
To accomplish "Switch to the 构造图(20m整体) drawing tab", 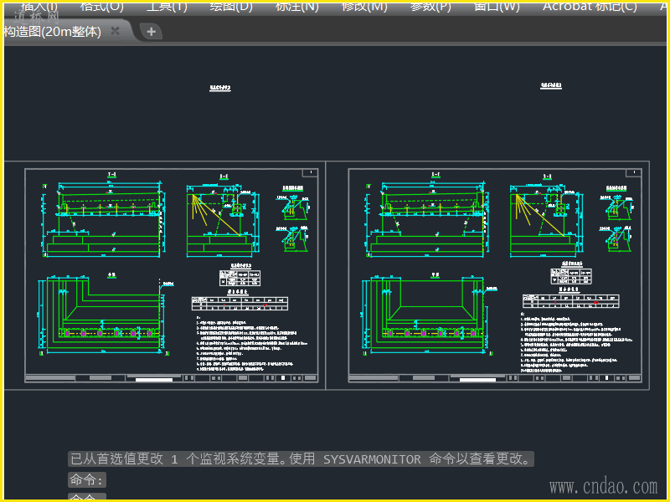I will tap(52, 32).
